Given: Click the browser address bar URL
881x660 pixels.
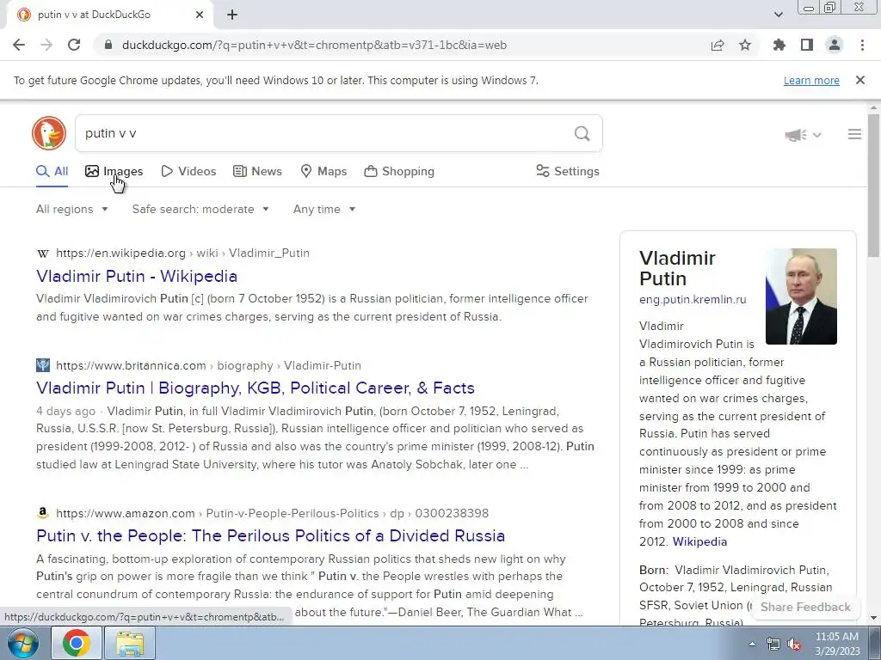Looking at the screenshot, I should [314, 45].
